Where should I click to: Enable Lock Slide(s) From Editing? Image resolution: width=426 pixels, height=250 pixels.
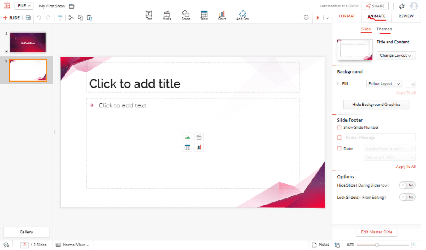pos(407,197)
